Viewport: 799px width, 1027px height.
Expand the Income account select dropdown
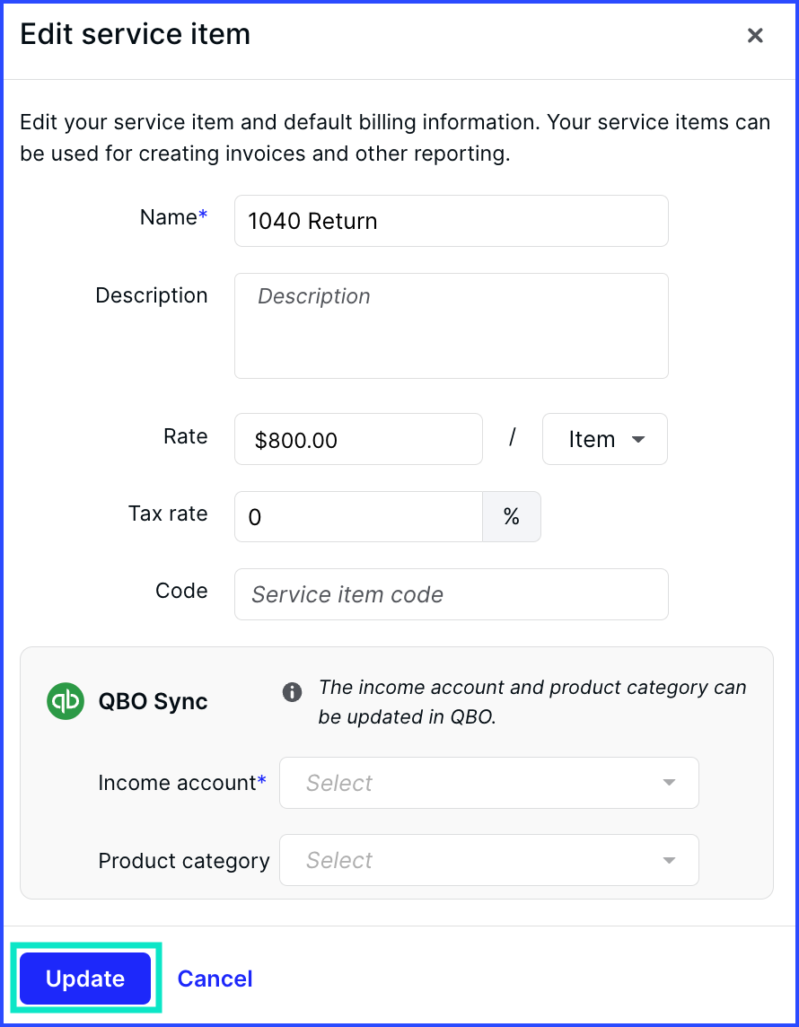[x=489, y=783]
